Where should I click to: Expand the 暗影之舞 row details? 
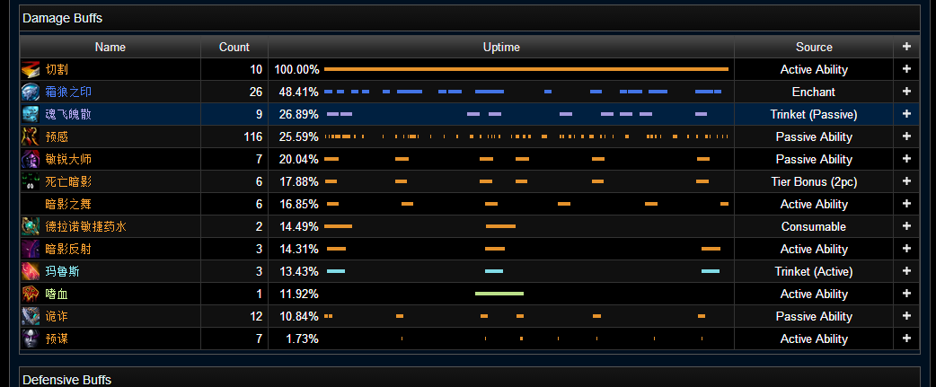click(x=906, y=204)
